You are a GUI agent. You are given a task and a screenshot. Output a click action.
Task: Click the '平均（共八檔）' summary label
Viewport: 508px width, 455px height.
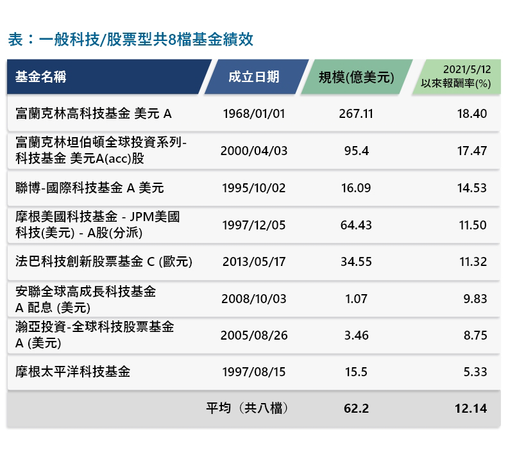[247, 408]
